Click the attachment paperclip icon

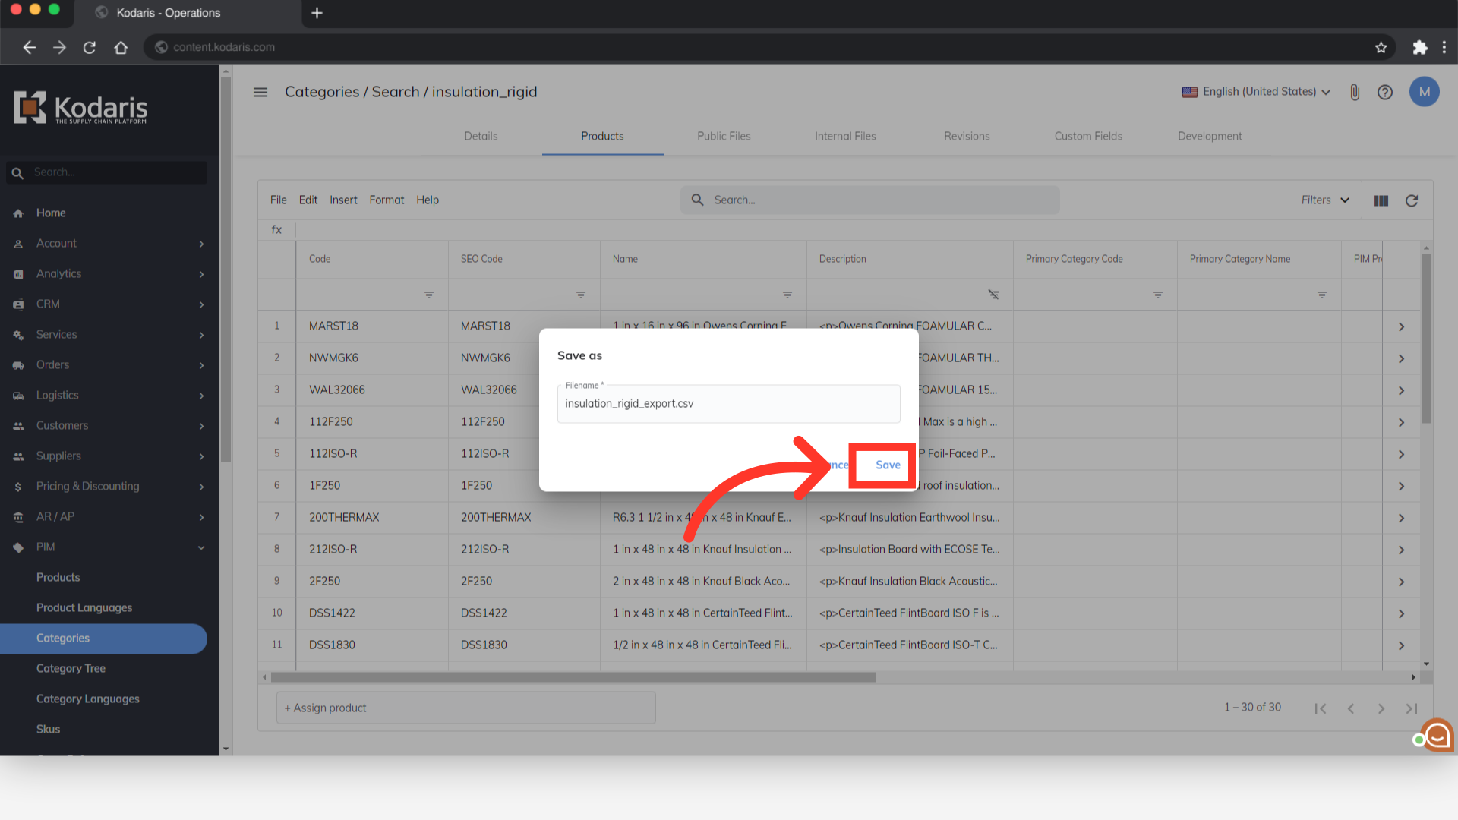[1355, 92]
